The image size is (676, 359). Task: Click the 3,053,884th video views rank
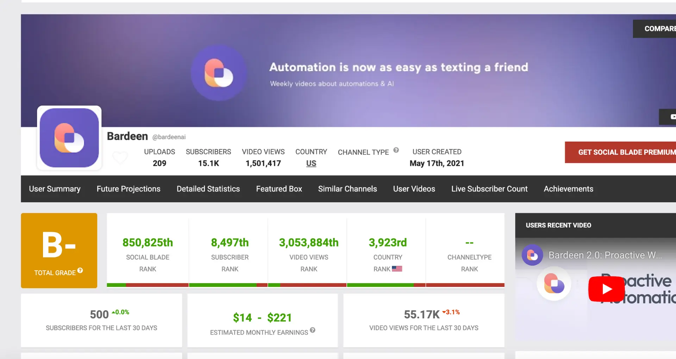point(309,243)
